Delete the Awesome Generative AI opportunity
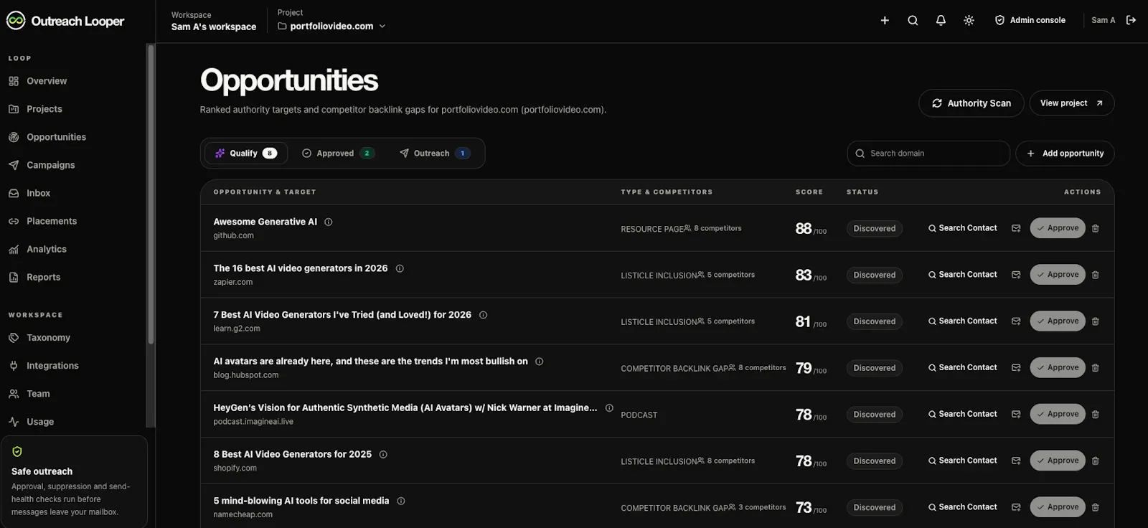The height and width of the screenshot is (528, 1148). 1095,228
